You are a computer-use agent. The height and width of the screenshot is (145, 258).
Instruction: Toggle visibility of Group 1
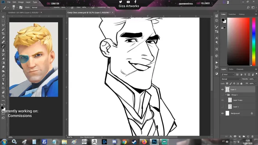click(x=223, y=95)
